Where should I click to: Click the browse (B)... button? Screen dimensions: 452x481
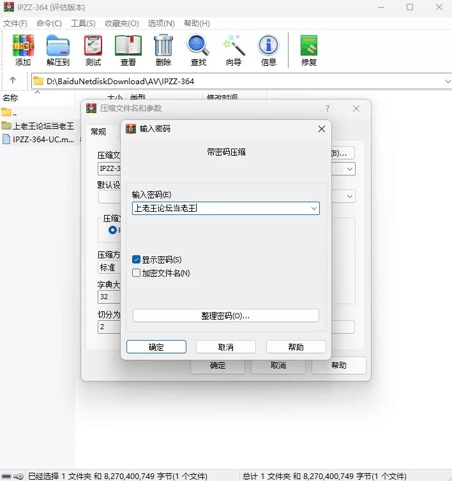(343, 153)
